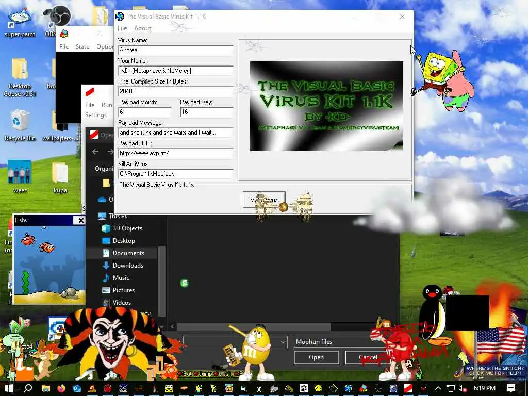
Task: Click the 6:19 PM clock
Action: (485, 388)
